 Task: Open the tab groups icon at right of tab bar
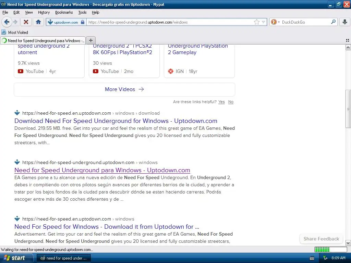coord(348,40)
